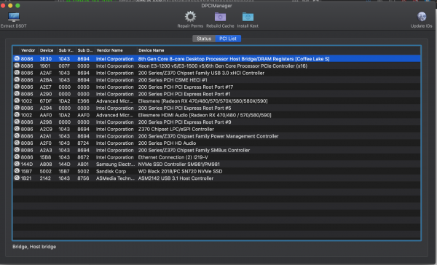Click the Extract DSDT toolbar icon
437x265 pixels.
click(x=13, y=17)
